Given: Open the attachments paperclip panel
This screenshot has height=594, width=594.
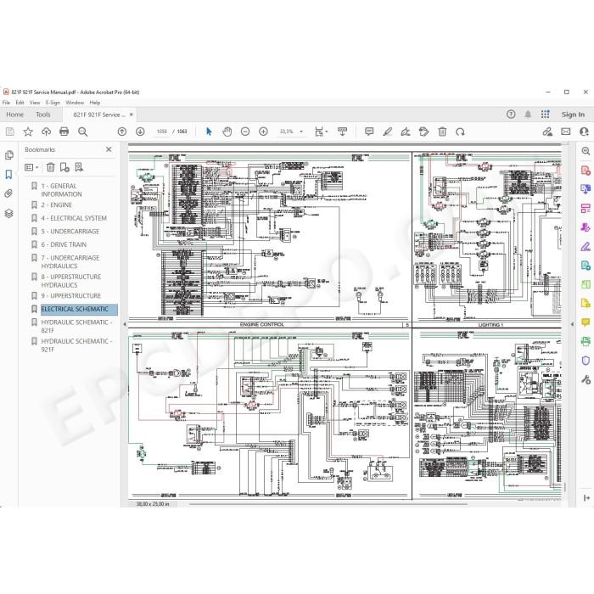Looking at the screenshot, I should [x=8, y=193].
